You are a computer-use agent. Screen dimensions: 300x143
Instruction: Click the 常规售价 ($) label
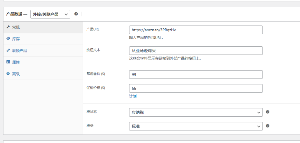click(96, 74)
